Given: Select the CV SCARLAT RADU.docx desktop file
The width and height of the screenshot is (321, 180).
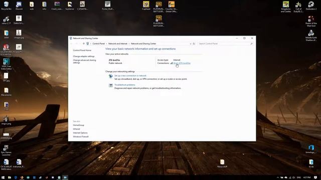Looking at the screenshot, I should point(6,164).
